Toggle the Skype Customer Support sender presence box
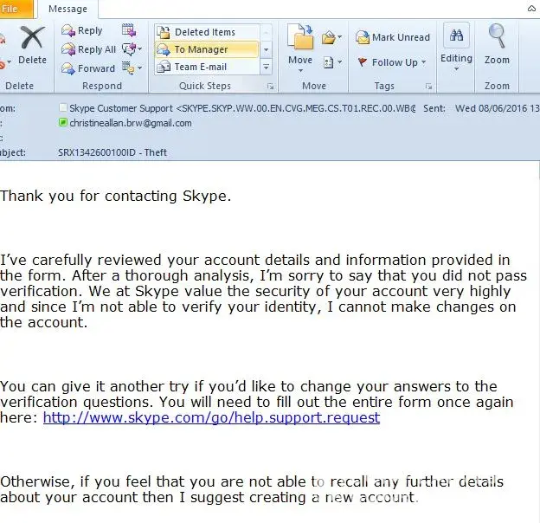 point(63,108)
